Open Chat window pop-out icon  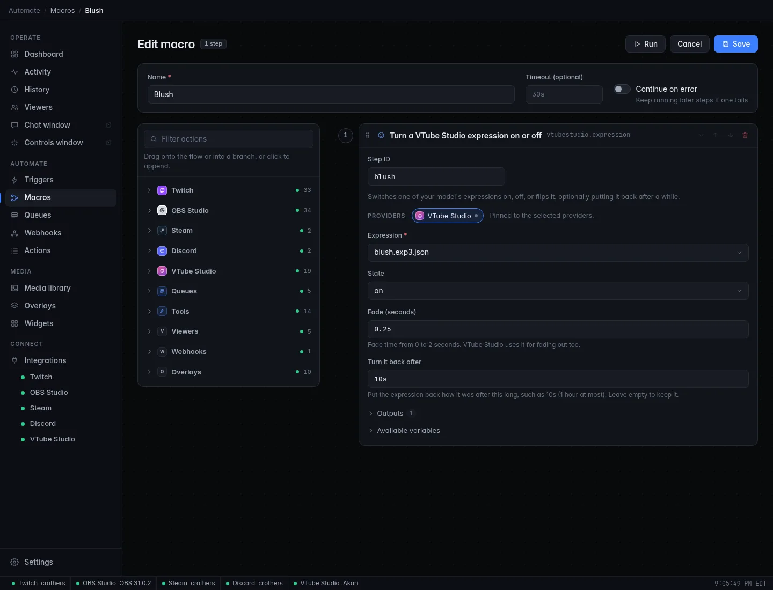(108, 125)
